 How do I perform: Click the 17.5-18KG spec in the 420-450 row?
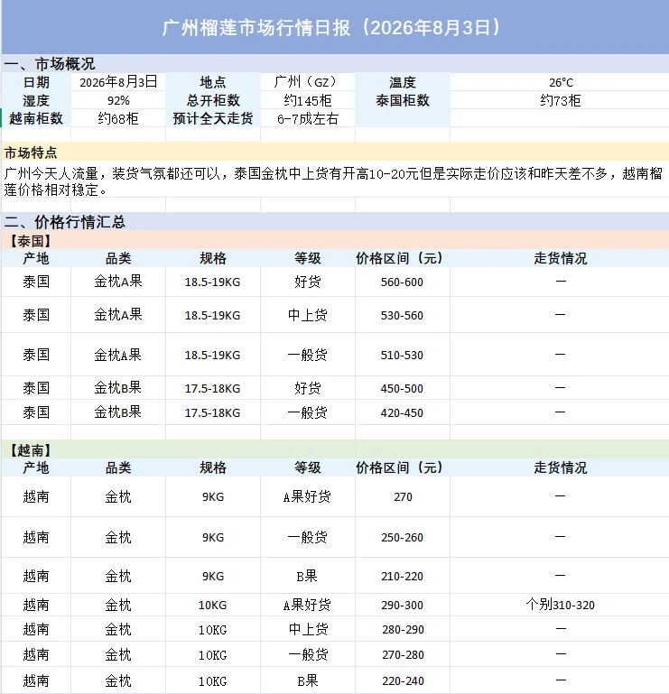[x=212, y=413]
